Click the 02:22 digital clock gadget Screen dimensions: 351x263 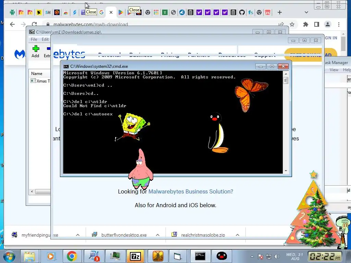pyautogui.click(x=325, y=256)
